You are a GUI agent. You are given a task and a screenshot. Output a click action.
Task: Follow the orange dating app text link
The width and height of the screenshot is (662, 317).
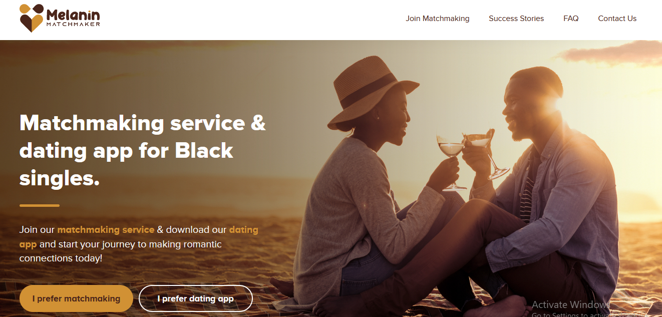coord(139,237)
